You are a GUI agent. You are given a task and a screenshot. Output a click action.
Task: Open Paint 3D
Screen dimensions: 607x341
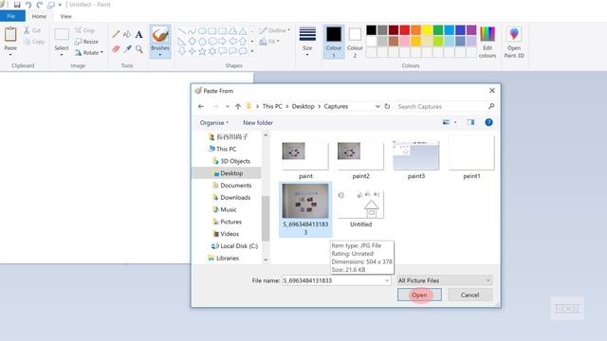[514, 43]
